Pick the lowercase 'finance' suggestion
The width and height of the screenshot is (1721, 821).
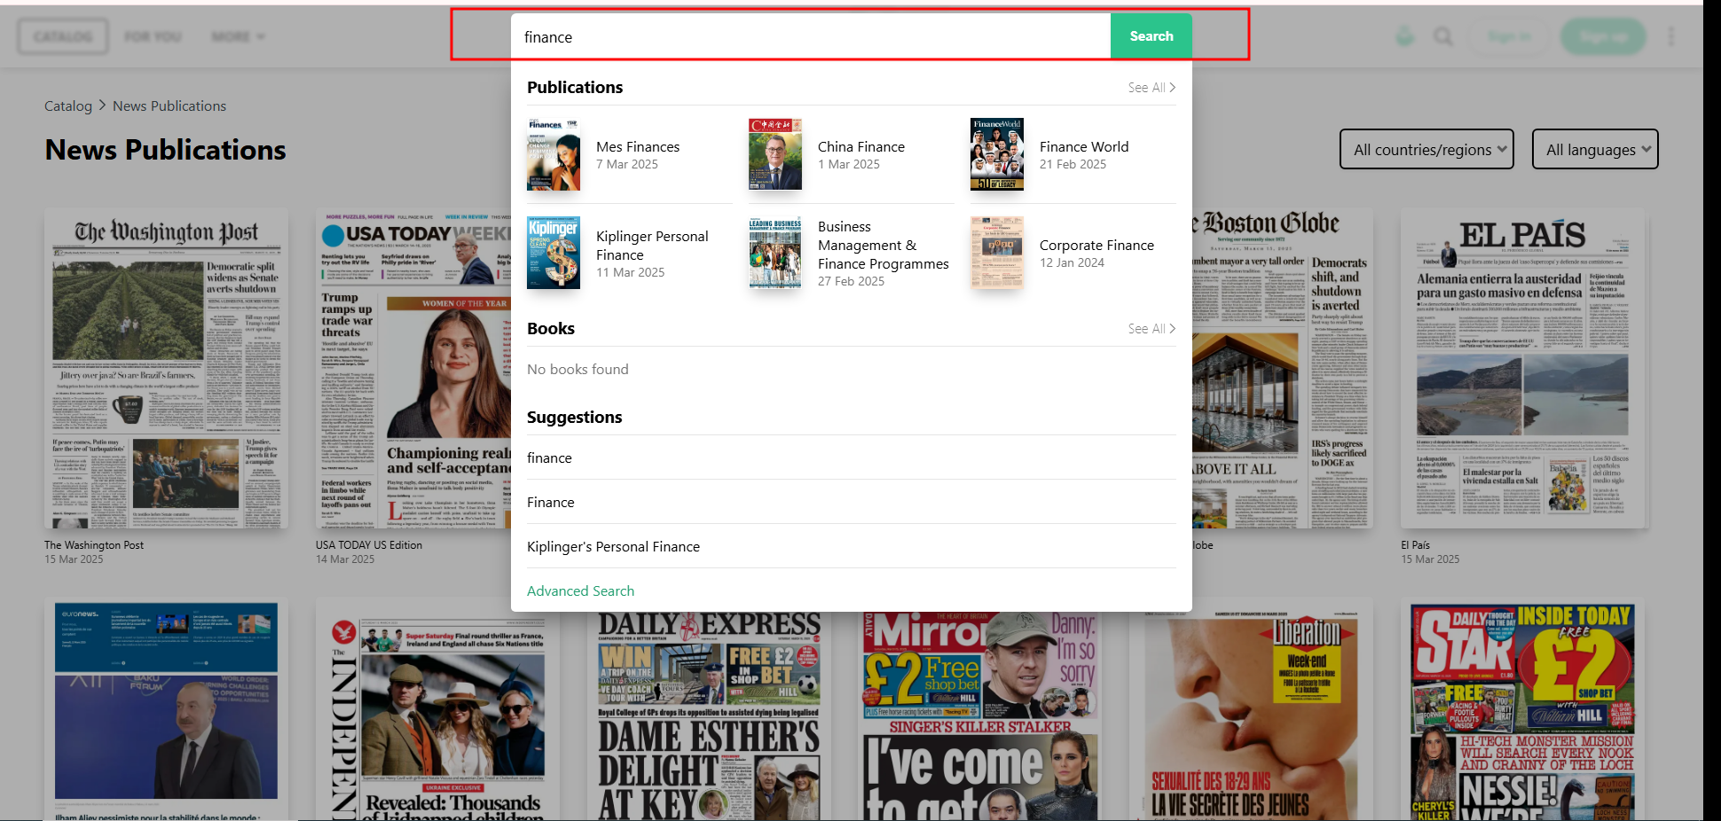(549, 458)
